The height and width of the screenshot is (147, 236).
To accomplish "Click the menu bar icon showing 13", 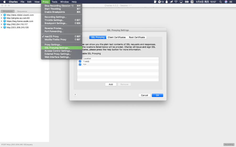I will pyautogui.click(x=161, y=2).
